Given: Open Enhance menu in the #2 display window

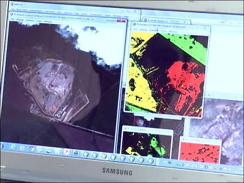Looking at the screenshot, I should click(x=155, y=29).
